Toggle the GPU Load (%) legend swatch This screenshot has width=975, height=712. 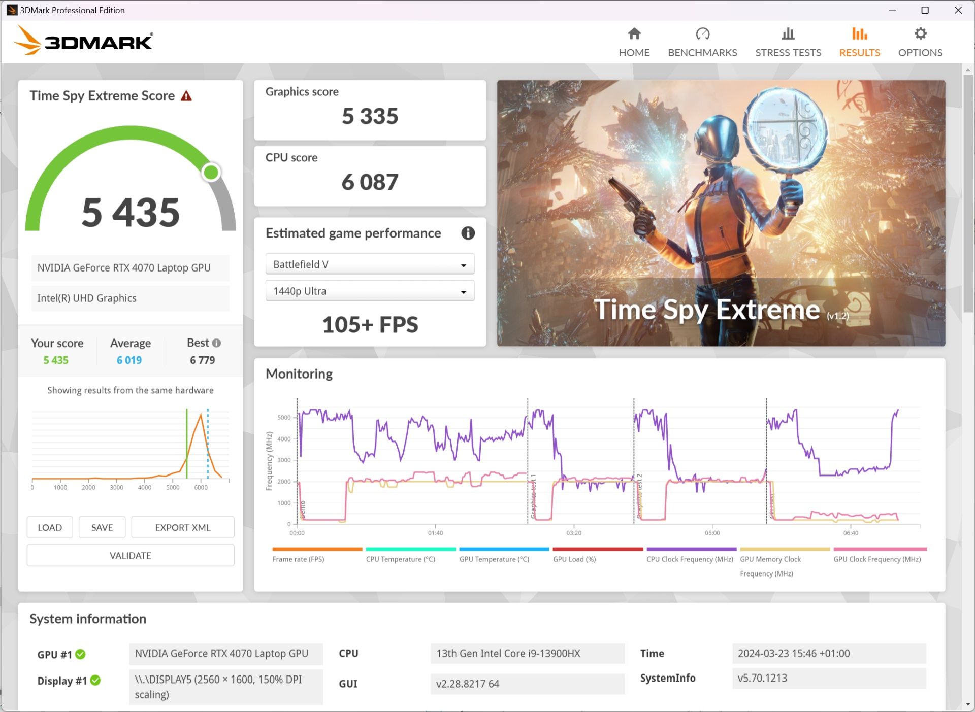598,549
